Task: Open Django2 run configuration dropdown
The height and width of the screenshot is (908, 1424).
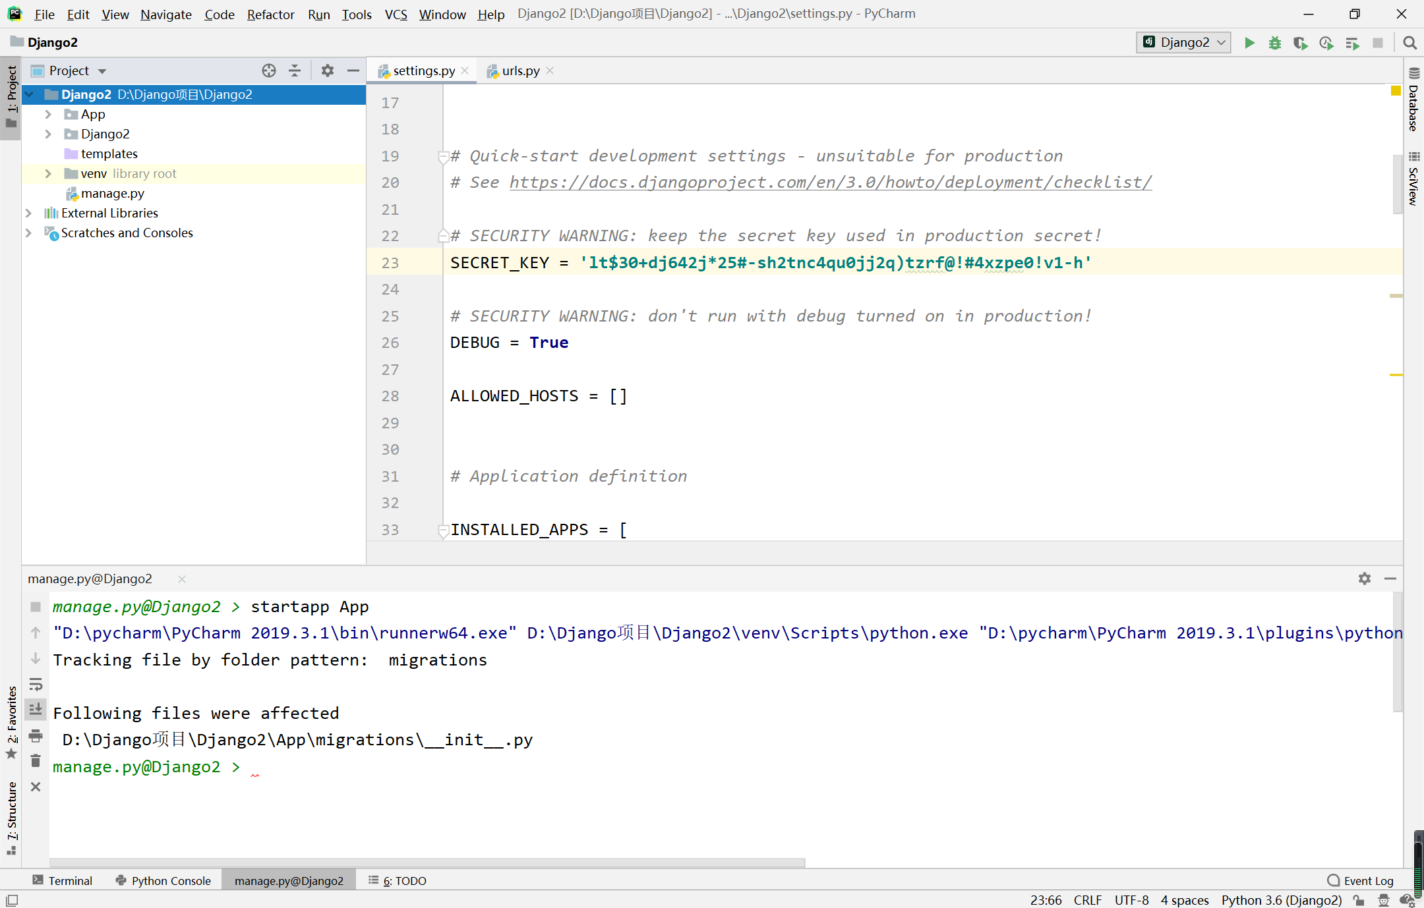Action: point(1184,43)
